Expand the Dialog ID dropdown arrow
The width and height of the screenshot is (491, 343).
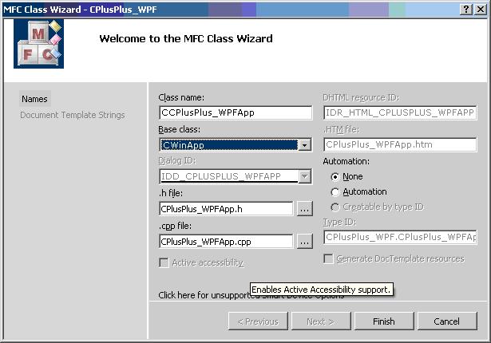tap(304, 176)
